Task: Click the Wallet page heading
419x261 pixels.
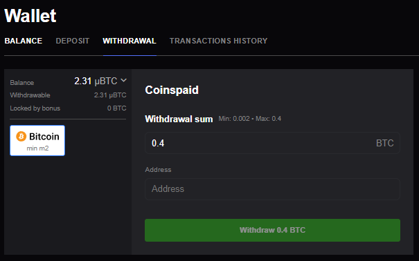Action: pos(30,15)
